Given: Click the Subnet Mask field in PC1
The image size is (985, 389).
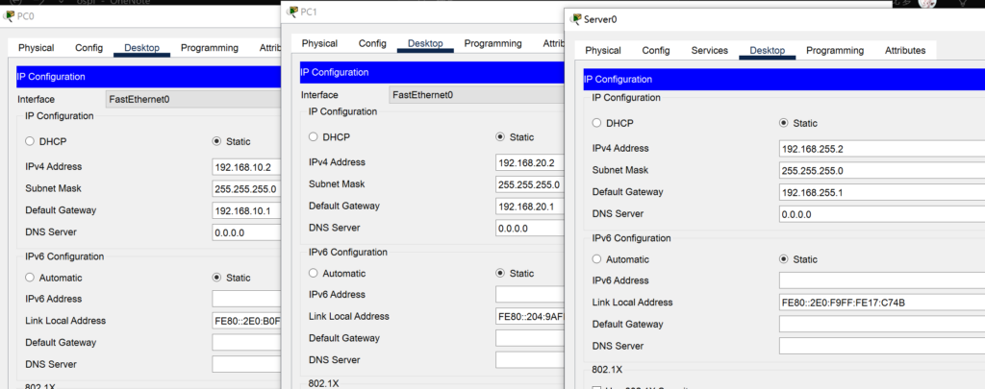Looking at the screenshot, I should (x=530, y=184).
